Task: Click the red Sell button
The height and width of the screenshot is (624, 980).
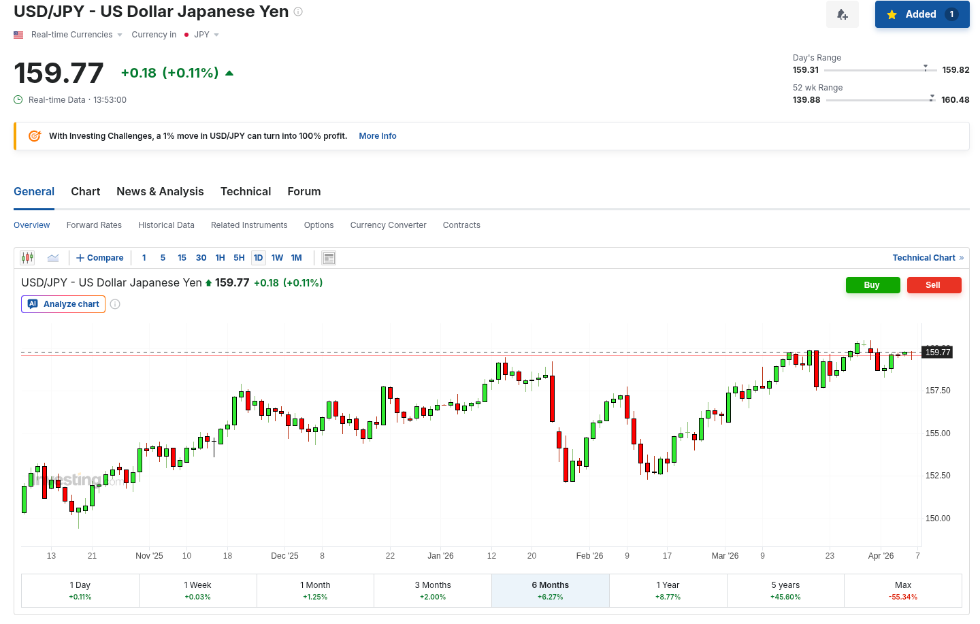Action: [934, 285]
